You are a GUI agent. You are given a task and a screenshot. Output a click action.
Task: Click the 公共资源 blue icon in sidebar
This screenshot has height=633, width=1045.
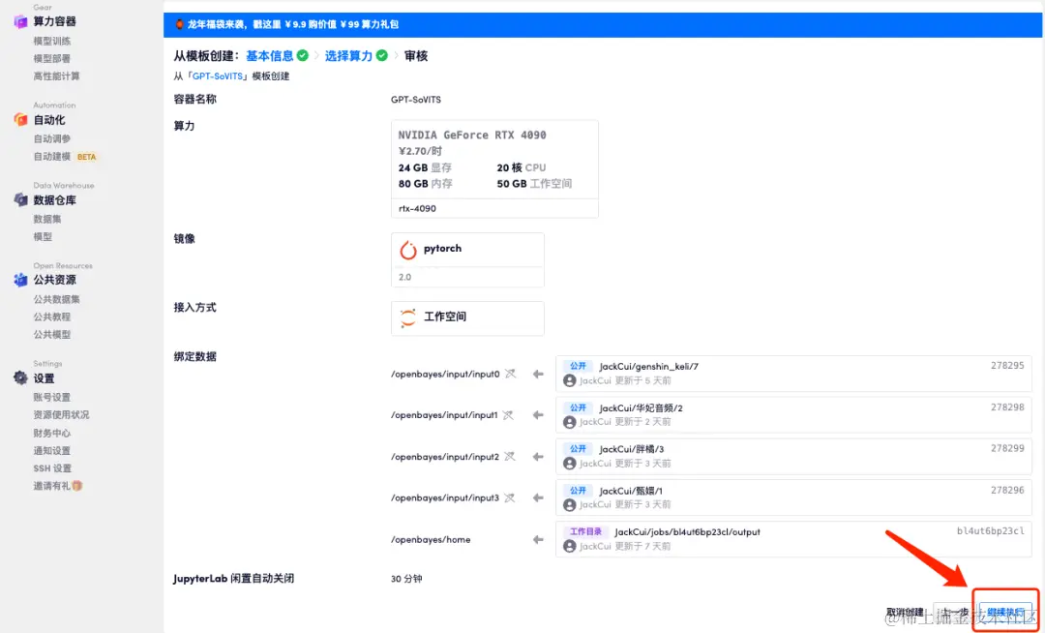tap(20, 280)
